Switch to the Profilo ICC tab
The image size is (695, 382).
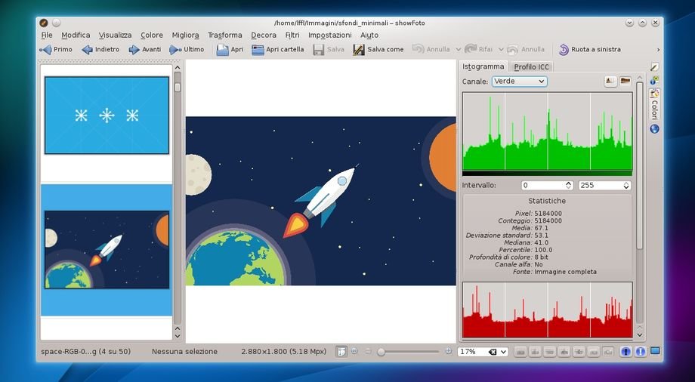click(532, 66)
